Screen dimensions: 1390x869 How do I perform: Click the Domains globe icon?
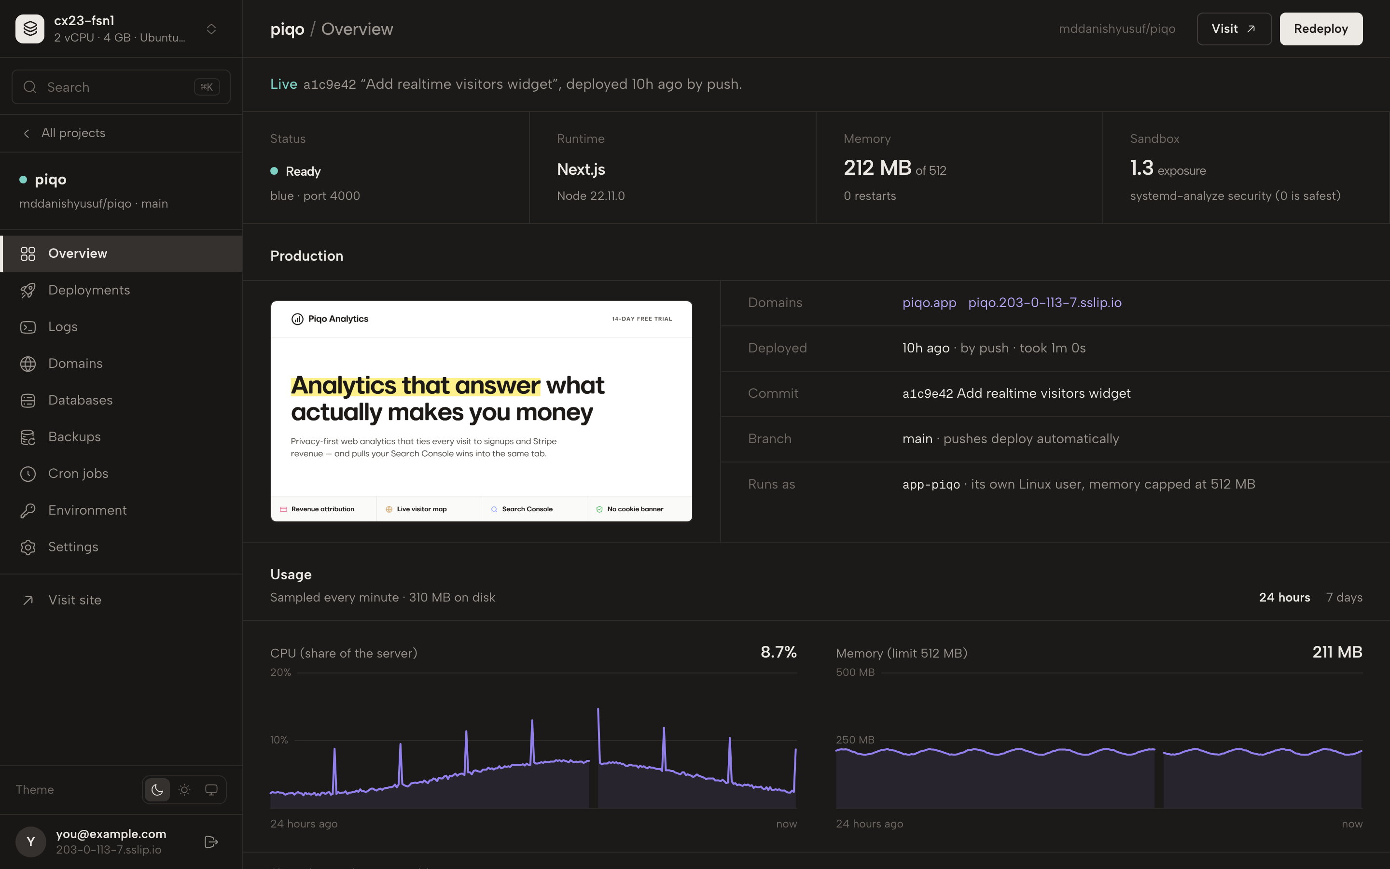(28, 364)
